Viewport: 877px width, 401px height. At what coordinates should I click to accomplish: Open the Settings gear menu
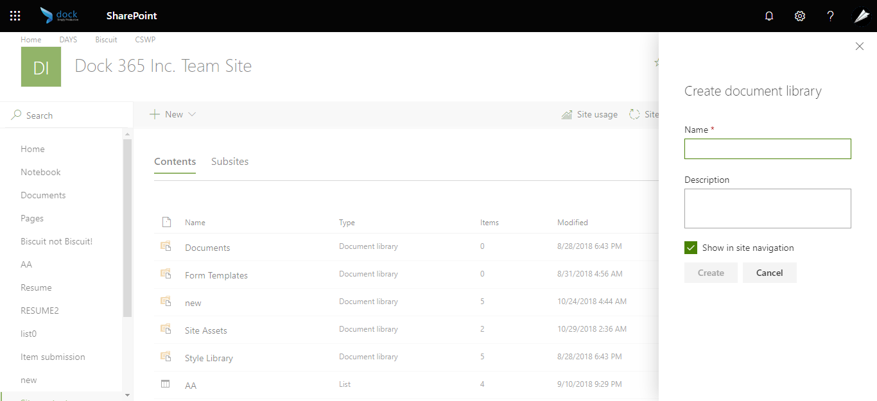pos(799,15)
